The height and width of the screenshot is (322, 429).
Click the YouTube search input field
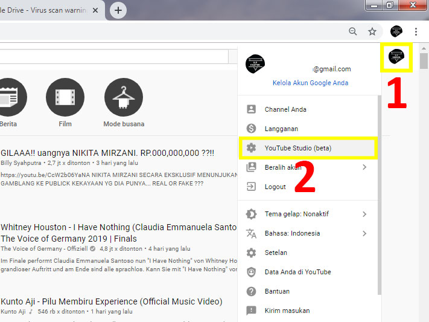(115, 57)
